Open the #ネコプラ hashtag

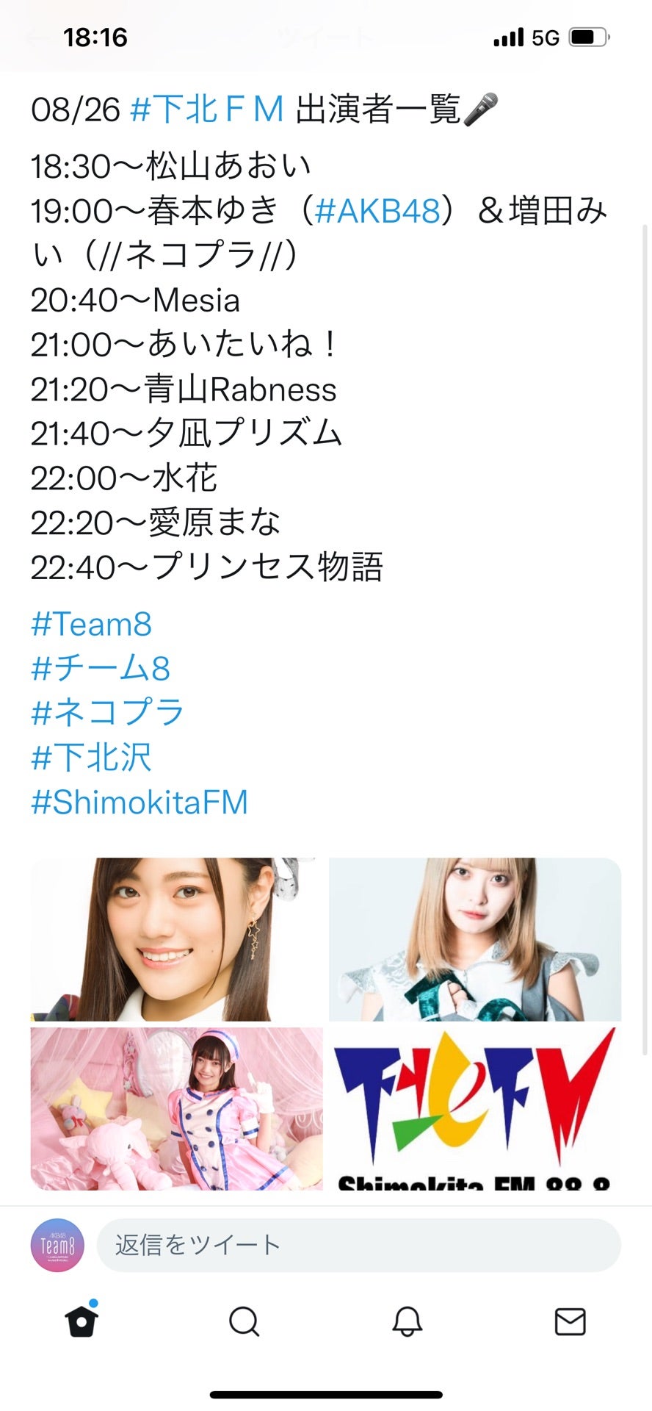(108, 713)
